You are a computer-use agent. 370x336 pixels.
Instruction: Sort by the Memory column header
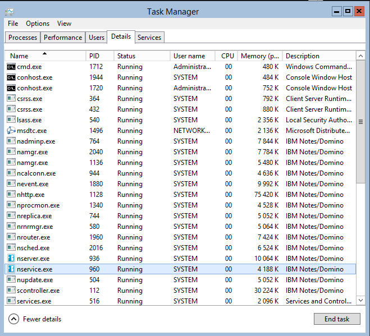[260, 56]
